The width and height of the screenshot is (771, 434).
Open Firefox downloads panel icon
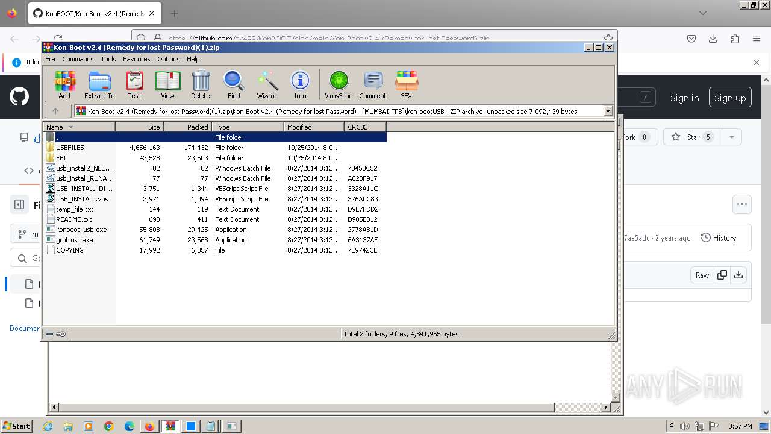pos(713,39)
